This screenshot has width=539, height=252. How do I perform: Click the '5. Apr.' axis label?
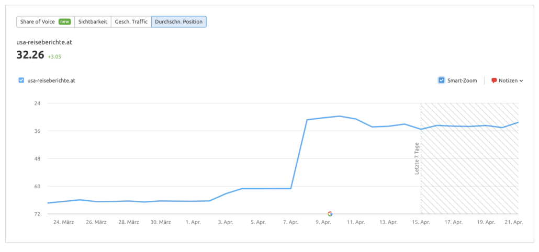coord(258,222)
